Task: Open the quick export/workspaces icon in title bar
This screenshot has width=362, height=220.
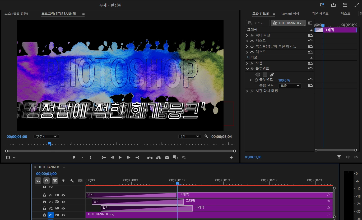Action: click(322, 5)
